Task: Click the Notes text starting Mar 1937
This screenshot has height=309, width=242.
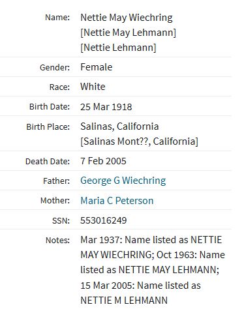Action: pos(153,270)
